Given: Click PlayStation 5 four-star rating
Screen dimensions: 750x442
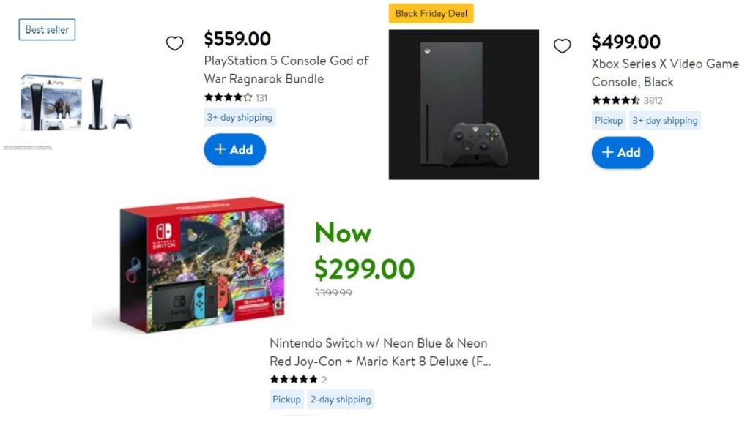Looking at the screenshot, I should 228,97.
